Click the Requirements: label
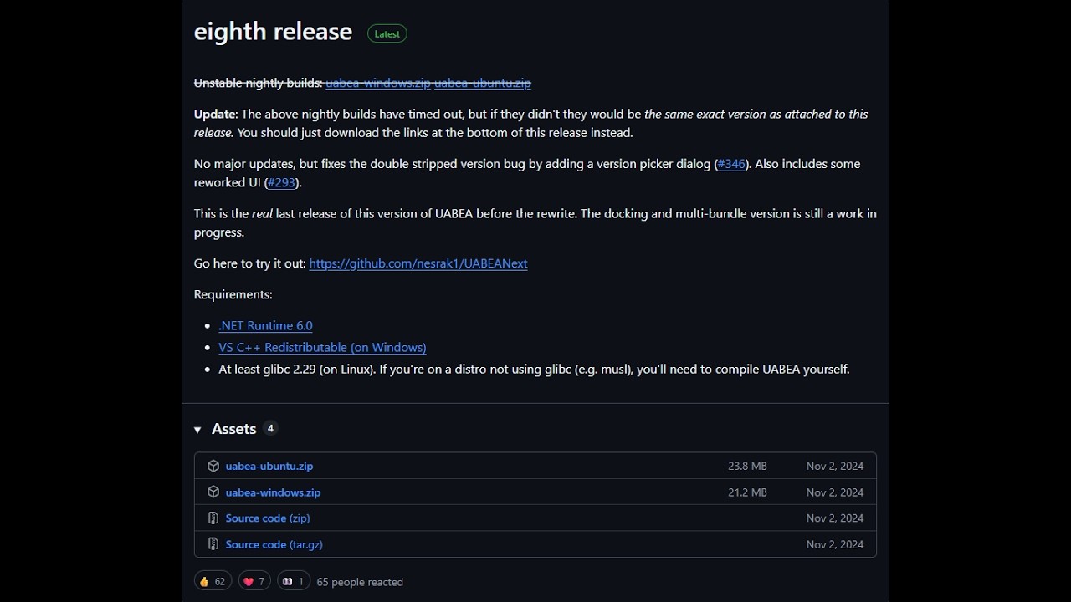The height and width of the screenshot is (602, 1071). (x=233, y=294)
